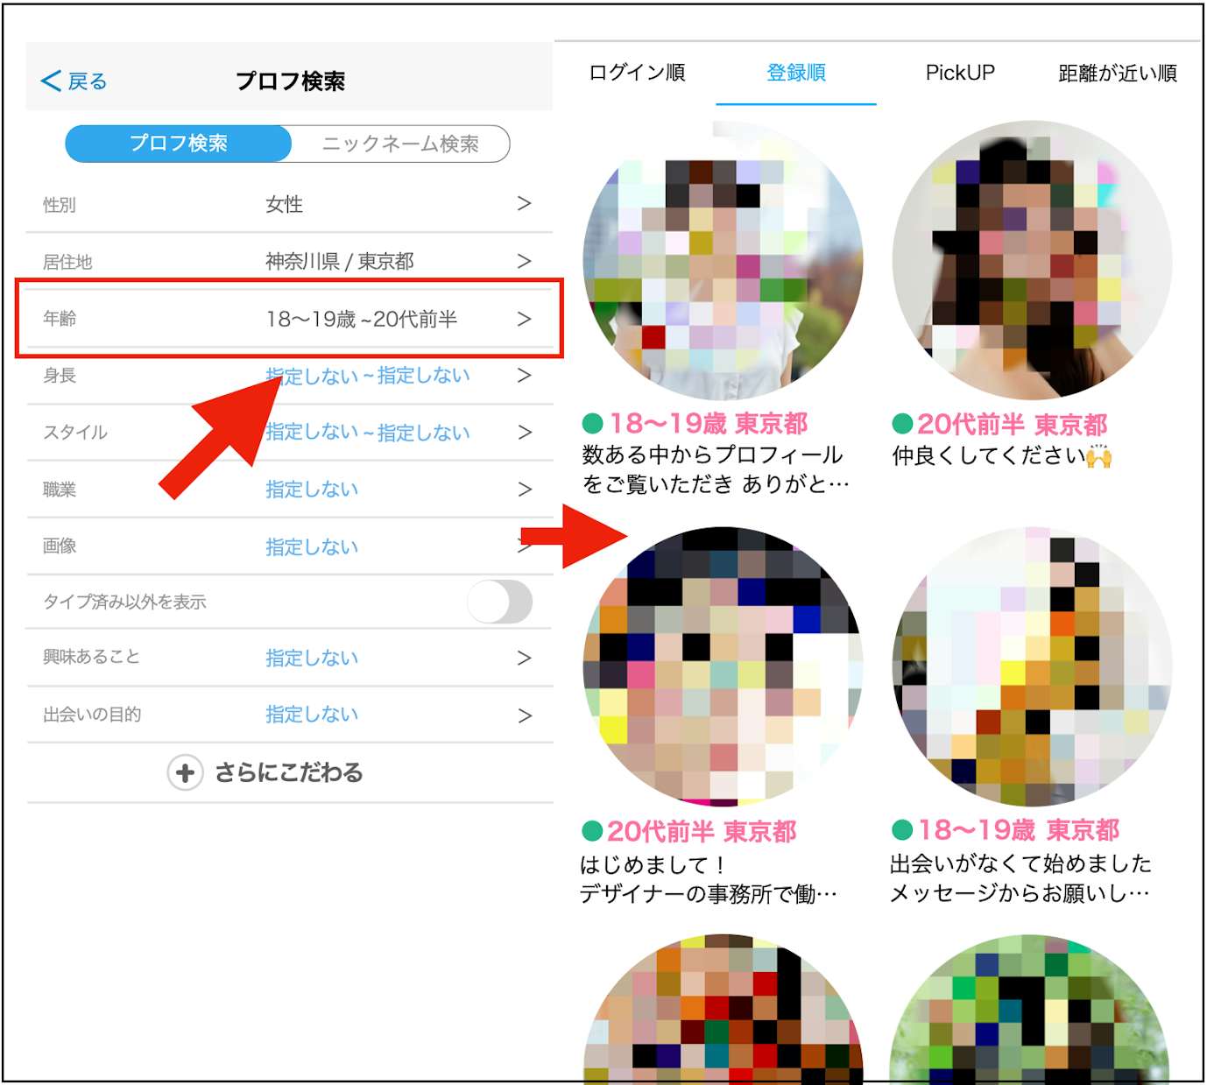Go back with the 戻る button
Screen dimensions: 1207x1085
[74, 81]
